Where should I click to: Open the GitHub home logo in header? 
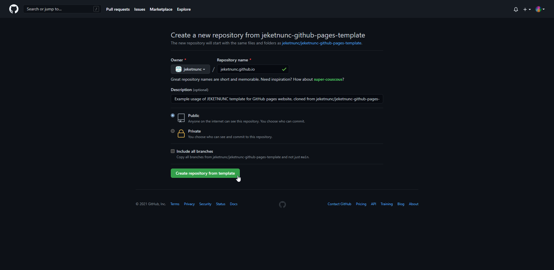tap(14, 9)
